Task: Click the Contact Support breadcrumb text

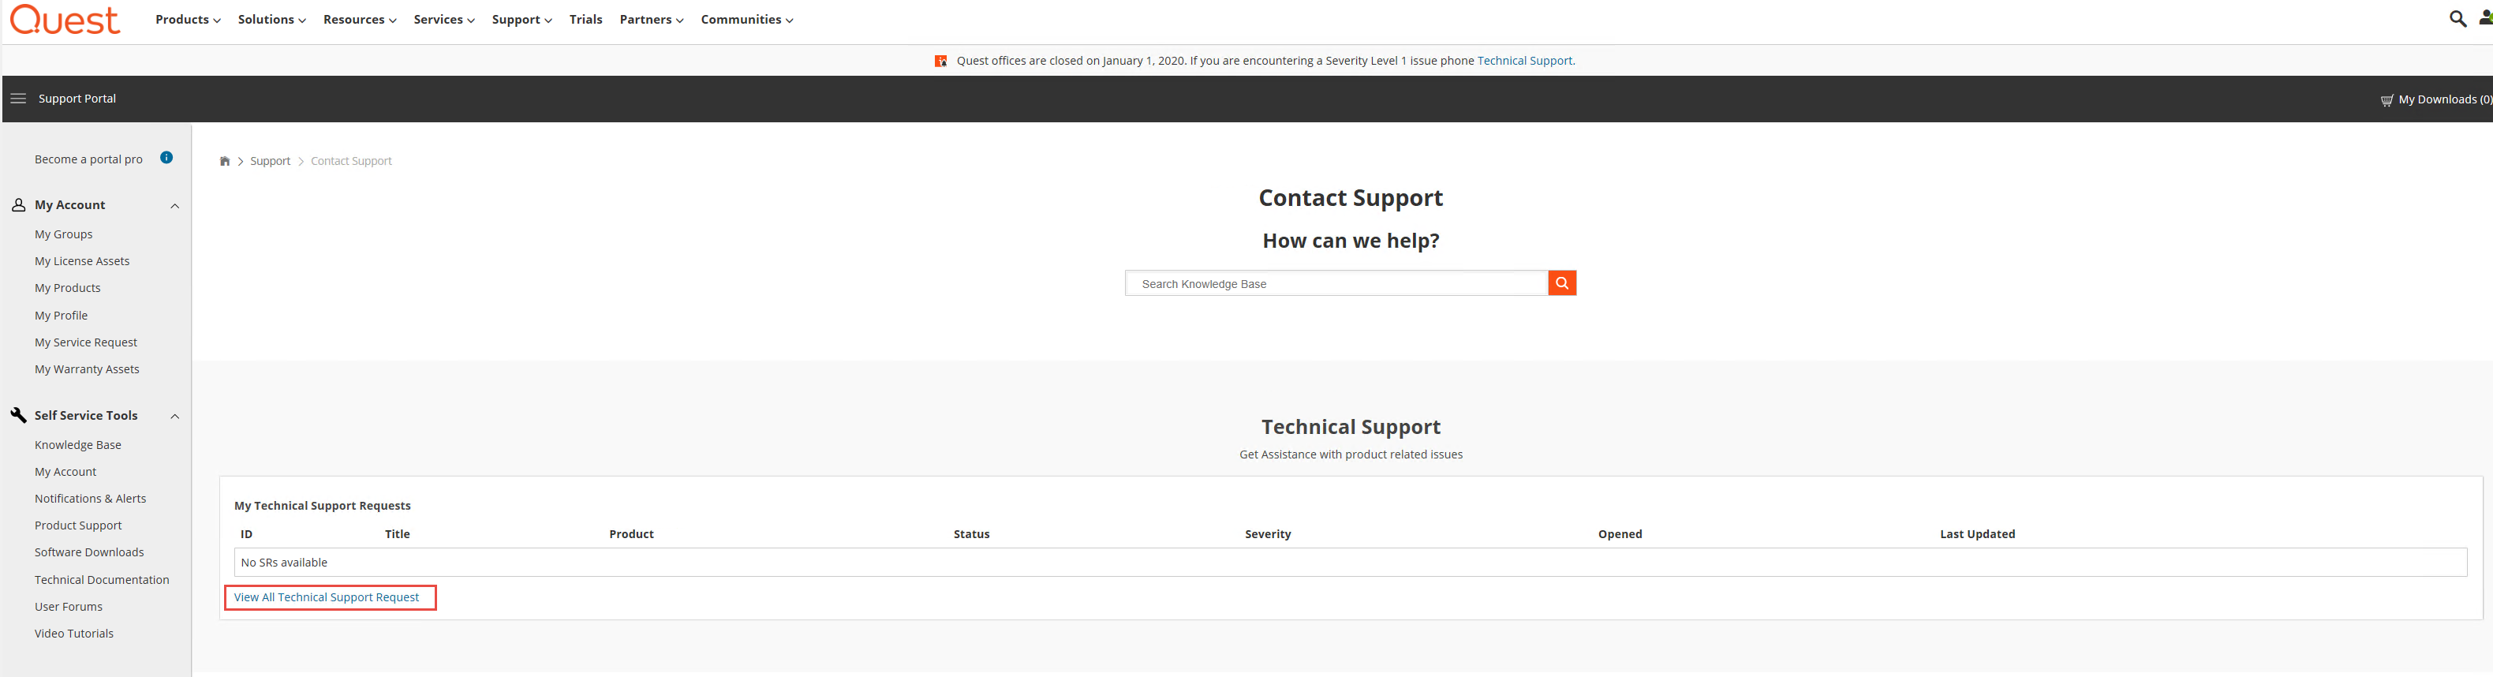Action: 351,162
